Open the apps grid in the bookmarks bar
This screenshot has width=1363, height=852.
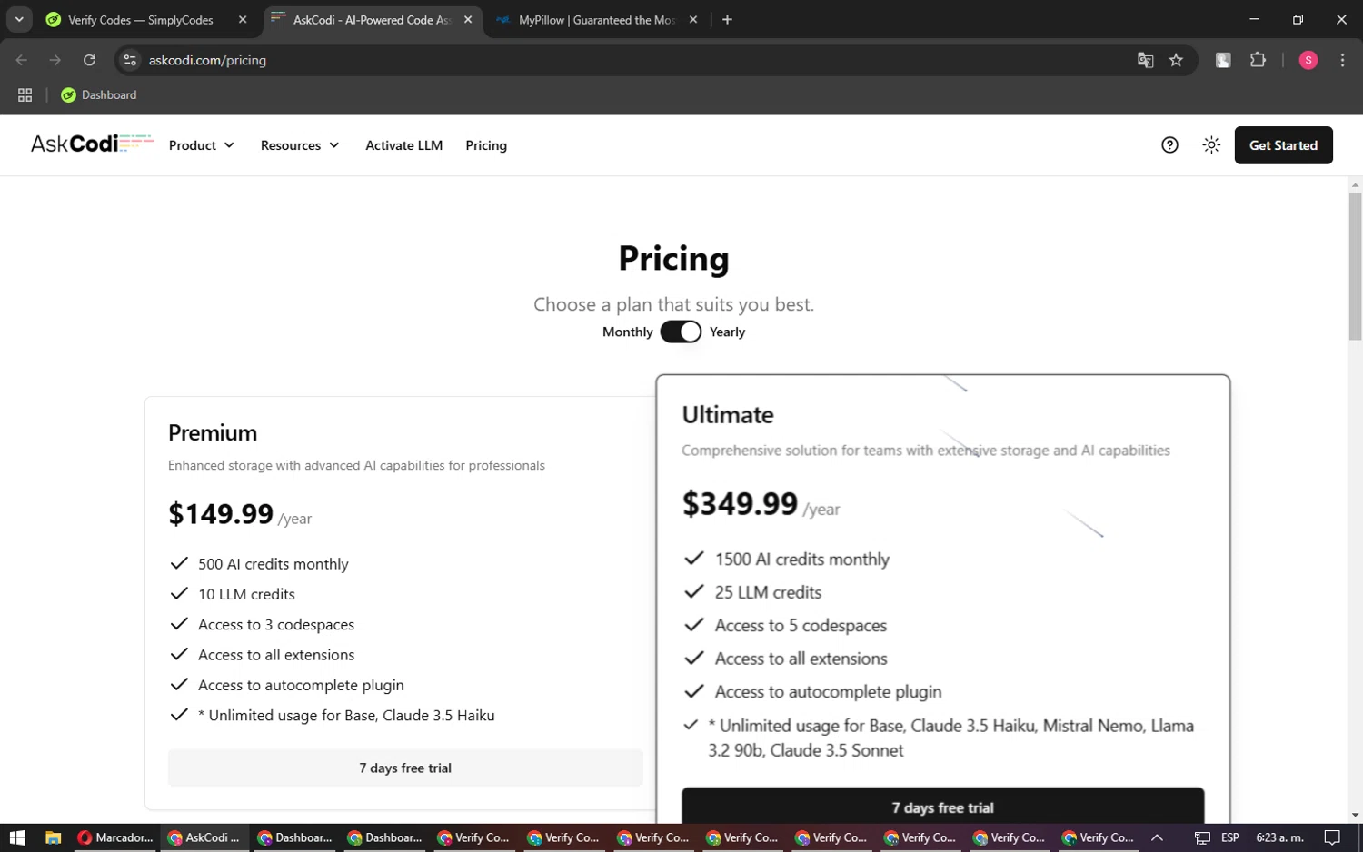tap(25, 94)
